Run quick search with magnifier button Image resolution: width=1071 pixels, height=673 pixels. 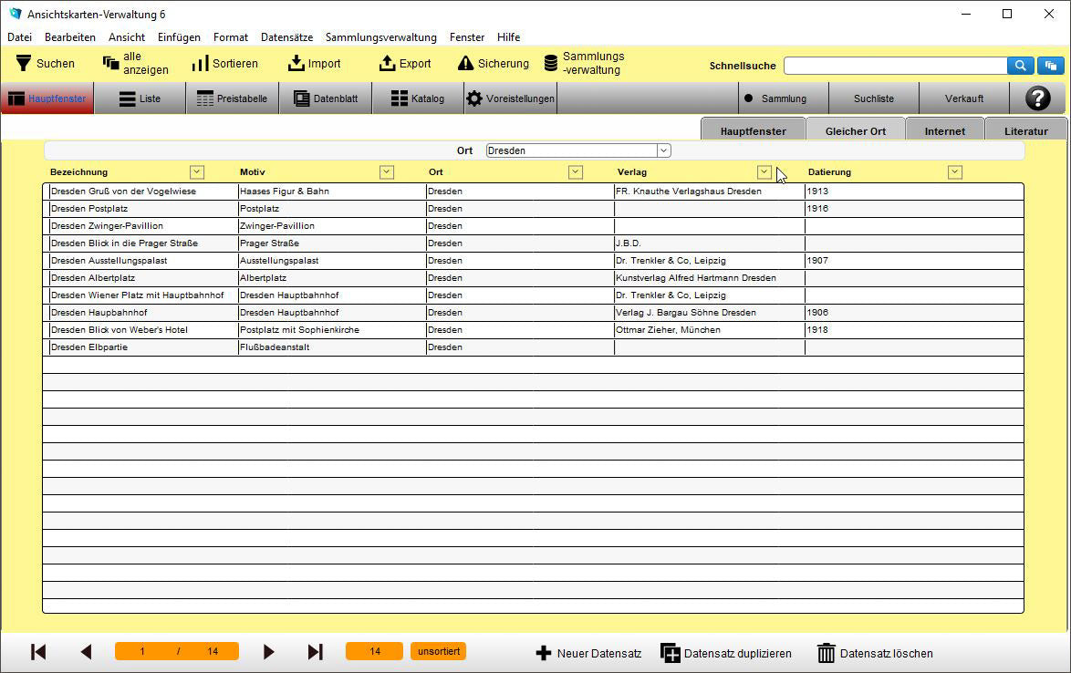1020,66
